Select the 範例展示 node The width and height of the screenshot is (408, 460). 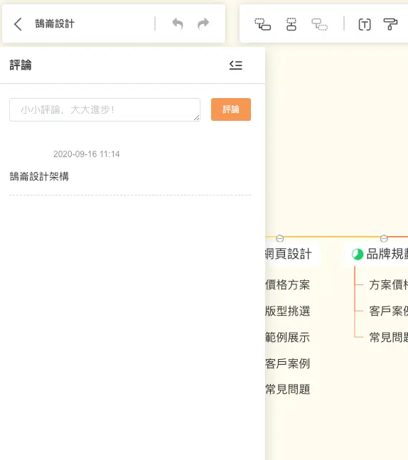288,338
